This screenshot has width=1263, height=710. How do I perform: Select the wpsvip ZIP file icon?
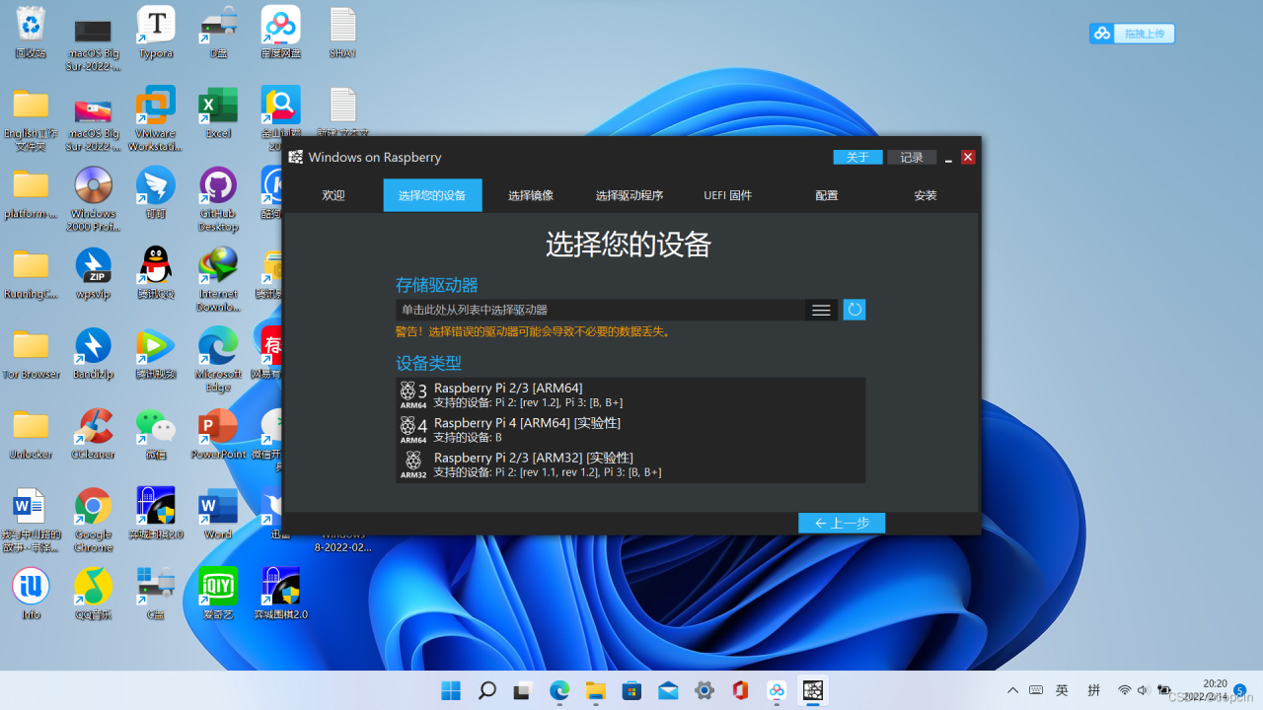tap(94, 273)
